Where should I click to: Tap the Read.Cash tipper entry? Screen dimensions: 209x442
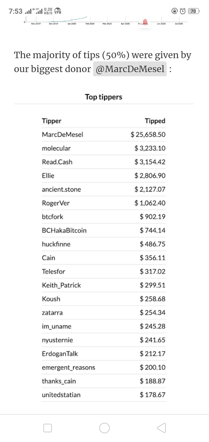click(x=57, y=162)
